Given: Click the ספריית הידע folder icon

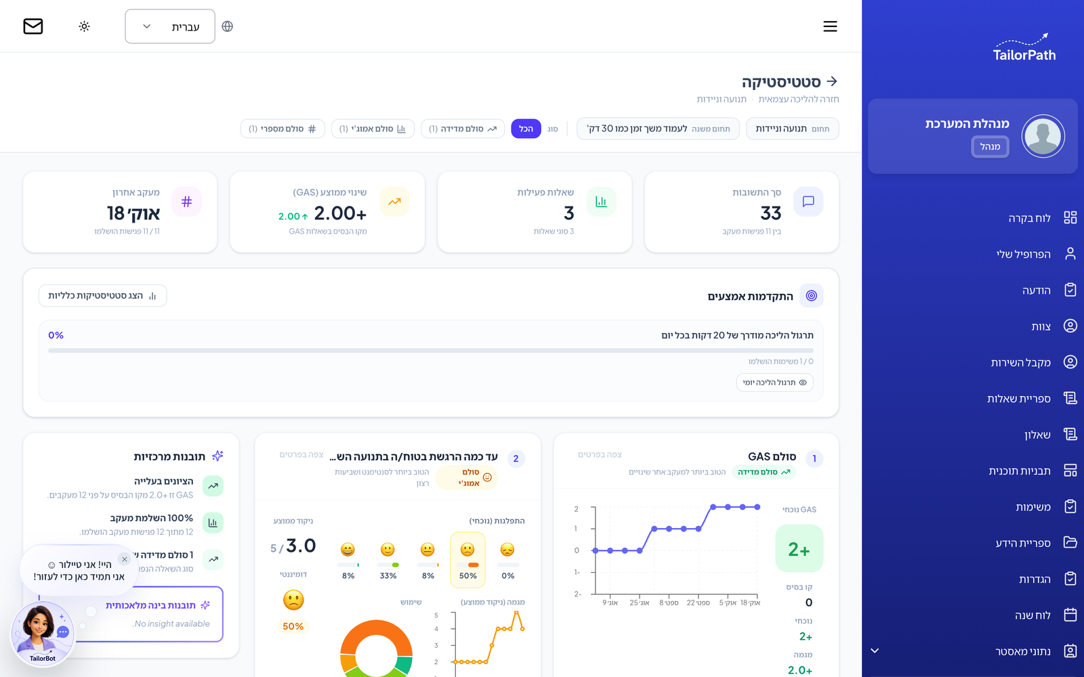Looking at the screenshot, I should click(x=1070, y=542).
